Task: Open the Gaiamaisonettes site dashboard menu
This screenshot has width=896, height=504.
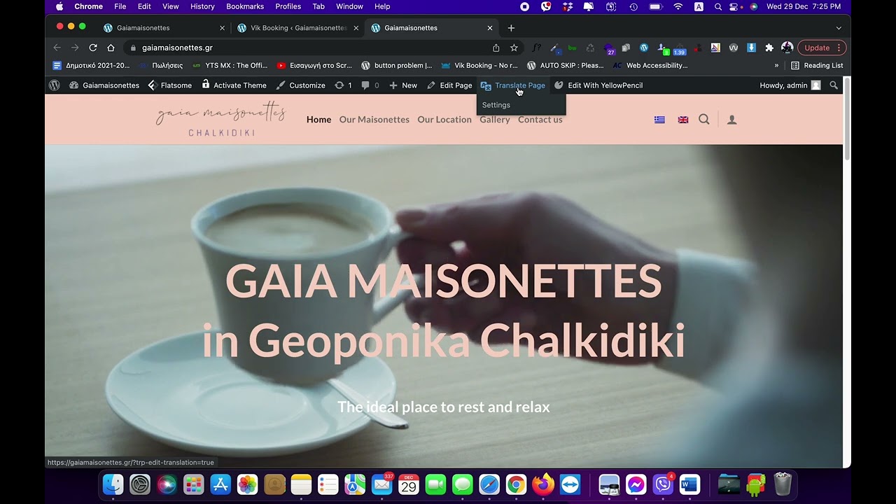Action: pyautogui.click(x=104, y=85)
